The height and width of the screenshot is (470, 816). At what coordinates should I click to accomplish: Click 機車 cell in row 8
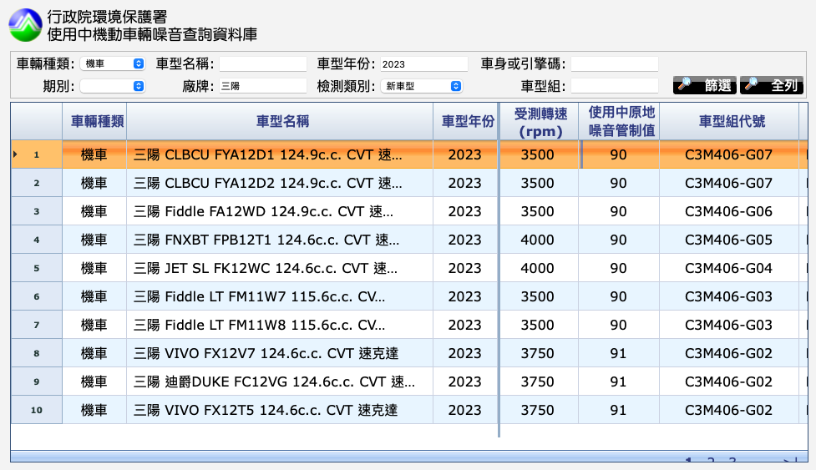point(94,353)
